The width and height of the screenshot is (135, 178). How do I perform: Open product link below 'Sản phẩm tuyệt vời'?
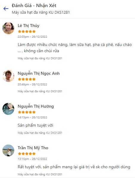pyautogui.click(x=40, y=133)
